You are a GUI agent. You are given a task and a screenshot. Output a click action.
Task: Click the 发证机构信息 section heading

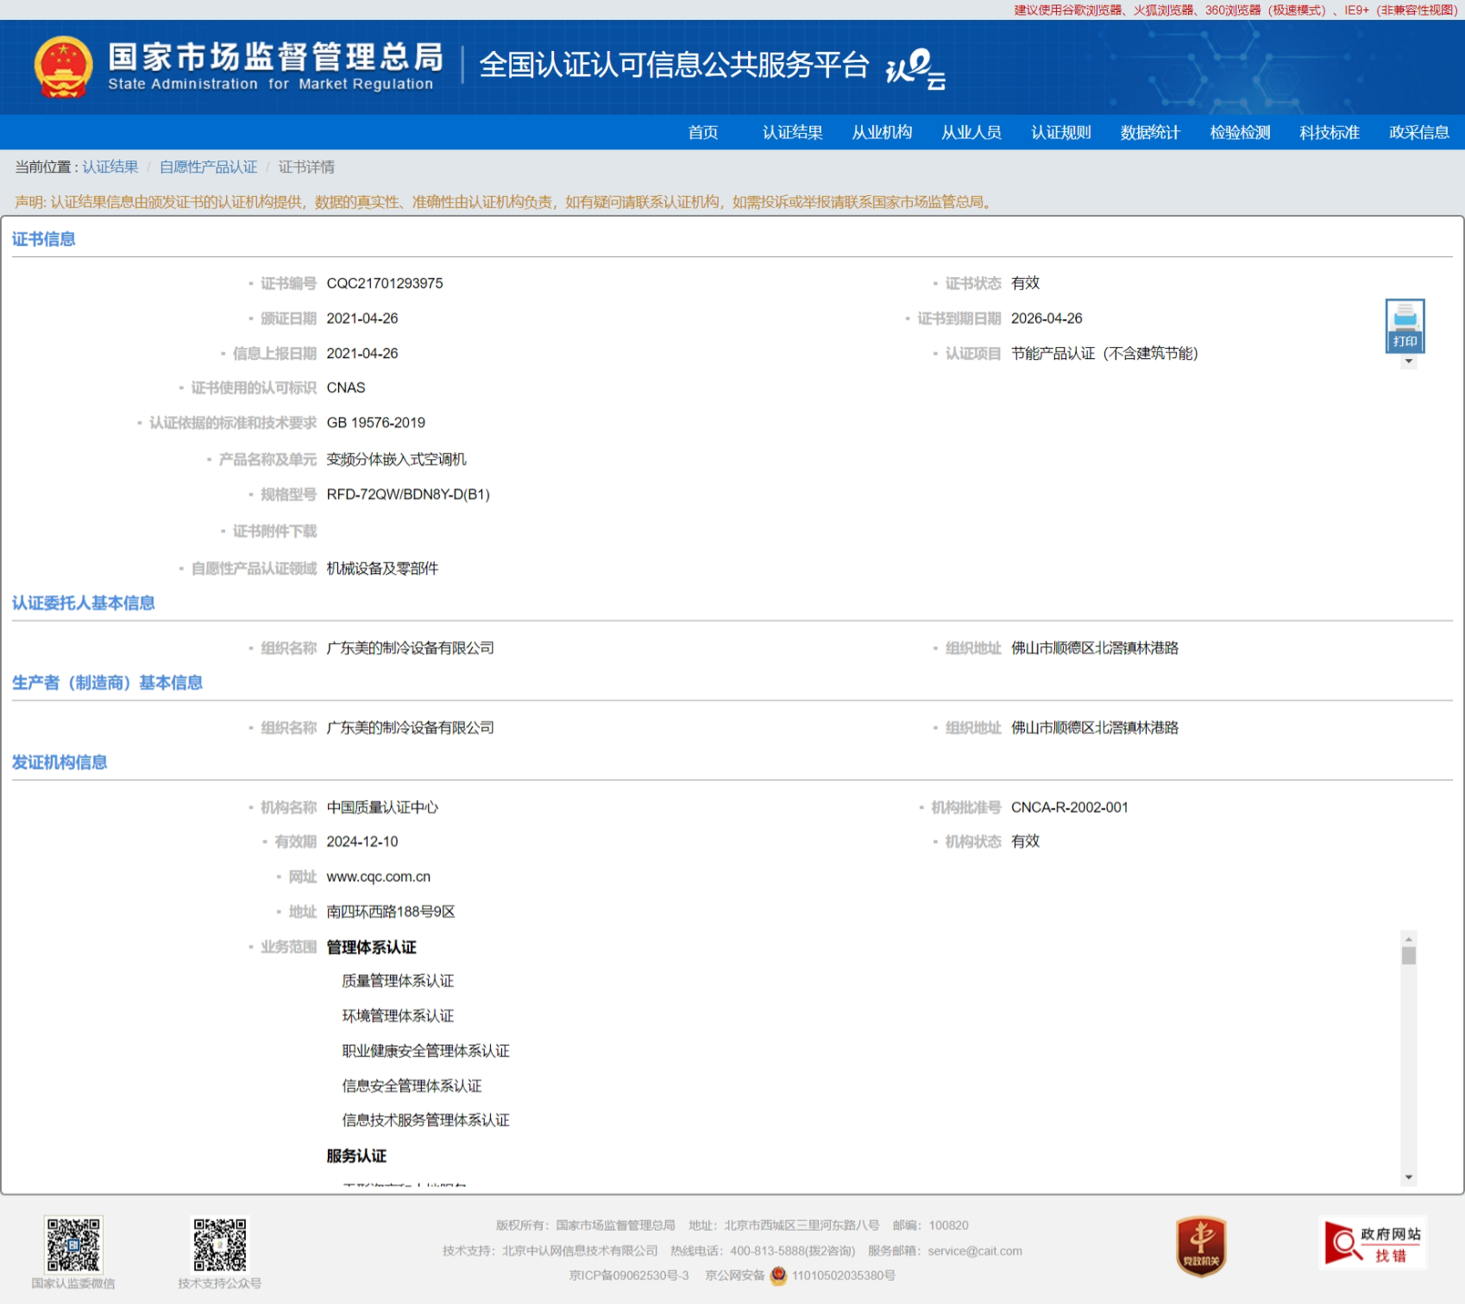(x=60, y=762)
